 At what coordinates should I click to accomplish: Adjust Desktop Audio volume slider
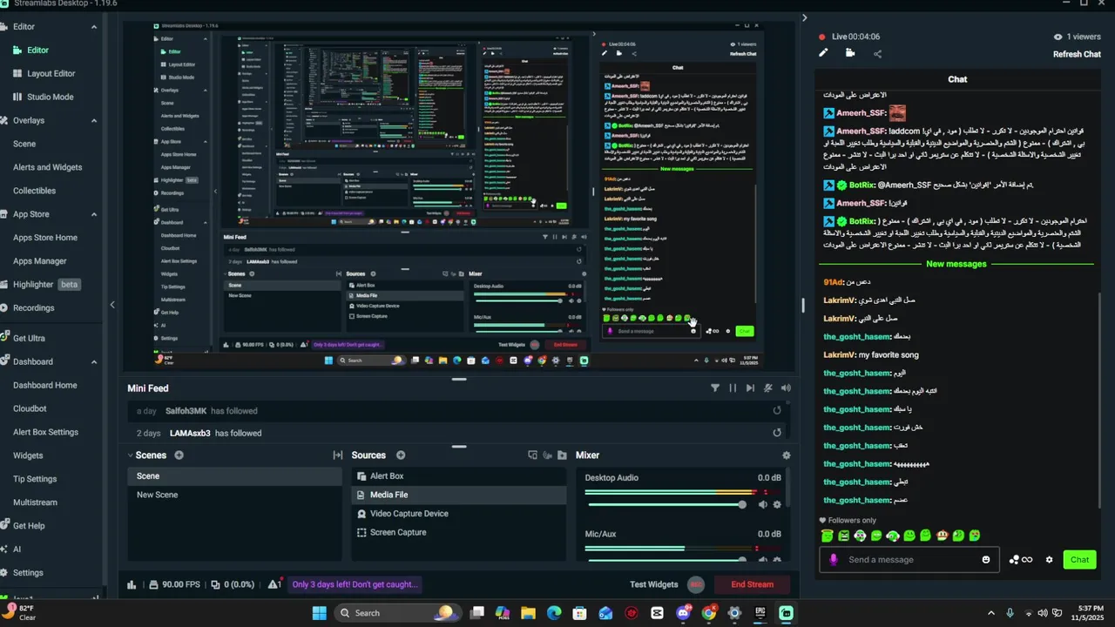click(x=667, y=504)
